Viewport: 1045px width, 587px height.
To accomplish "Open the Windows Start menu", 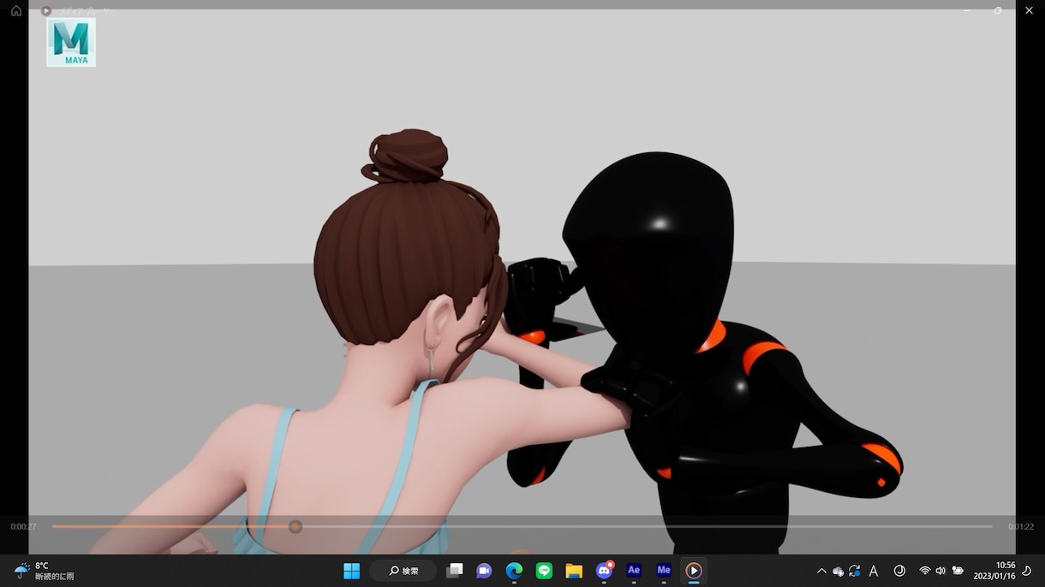I will click(x=351, y=571).
